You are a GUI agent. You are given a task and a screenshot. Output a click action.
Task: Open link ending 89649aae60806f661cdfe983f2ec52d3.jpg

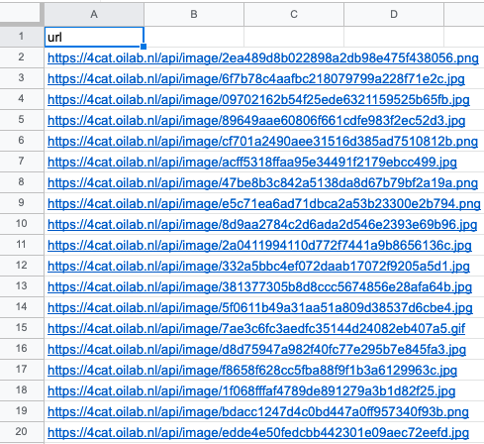coord(256,121)
